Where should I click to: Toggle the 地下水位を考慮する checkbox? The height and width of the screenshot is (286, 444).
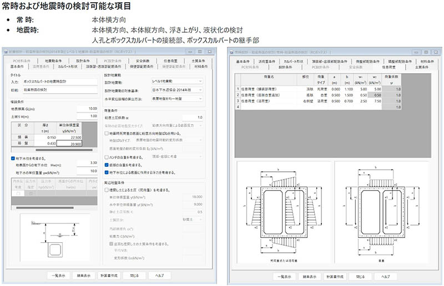point(13,158)
